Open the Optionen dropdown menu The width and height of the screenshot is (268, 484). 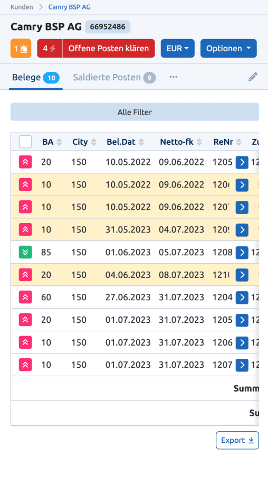click(228, 49)
